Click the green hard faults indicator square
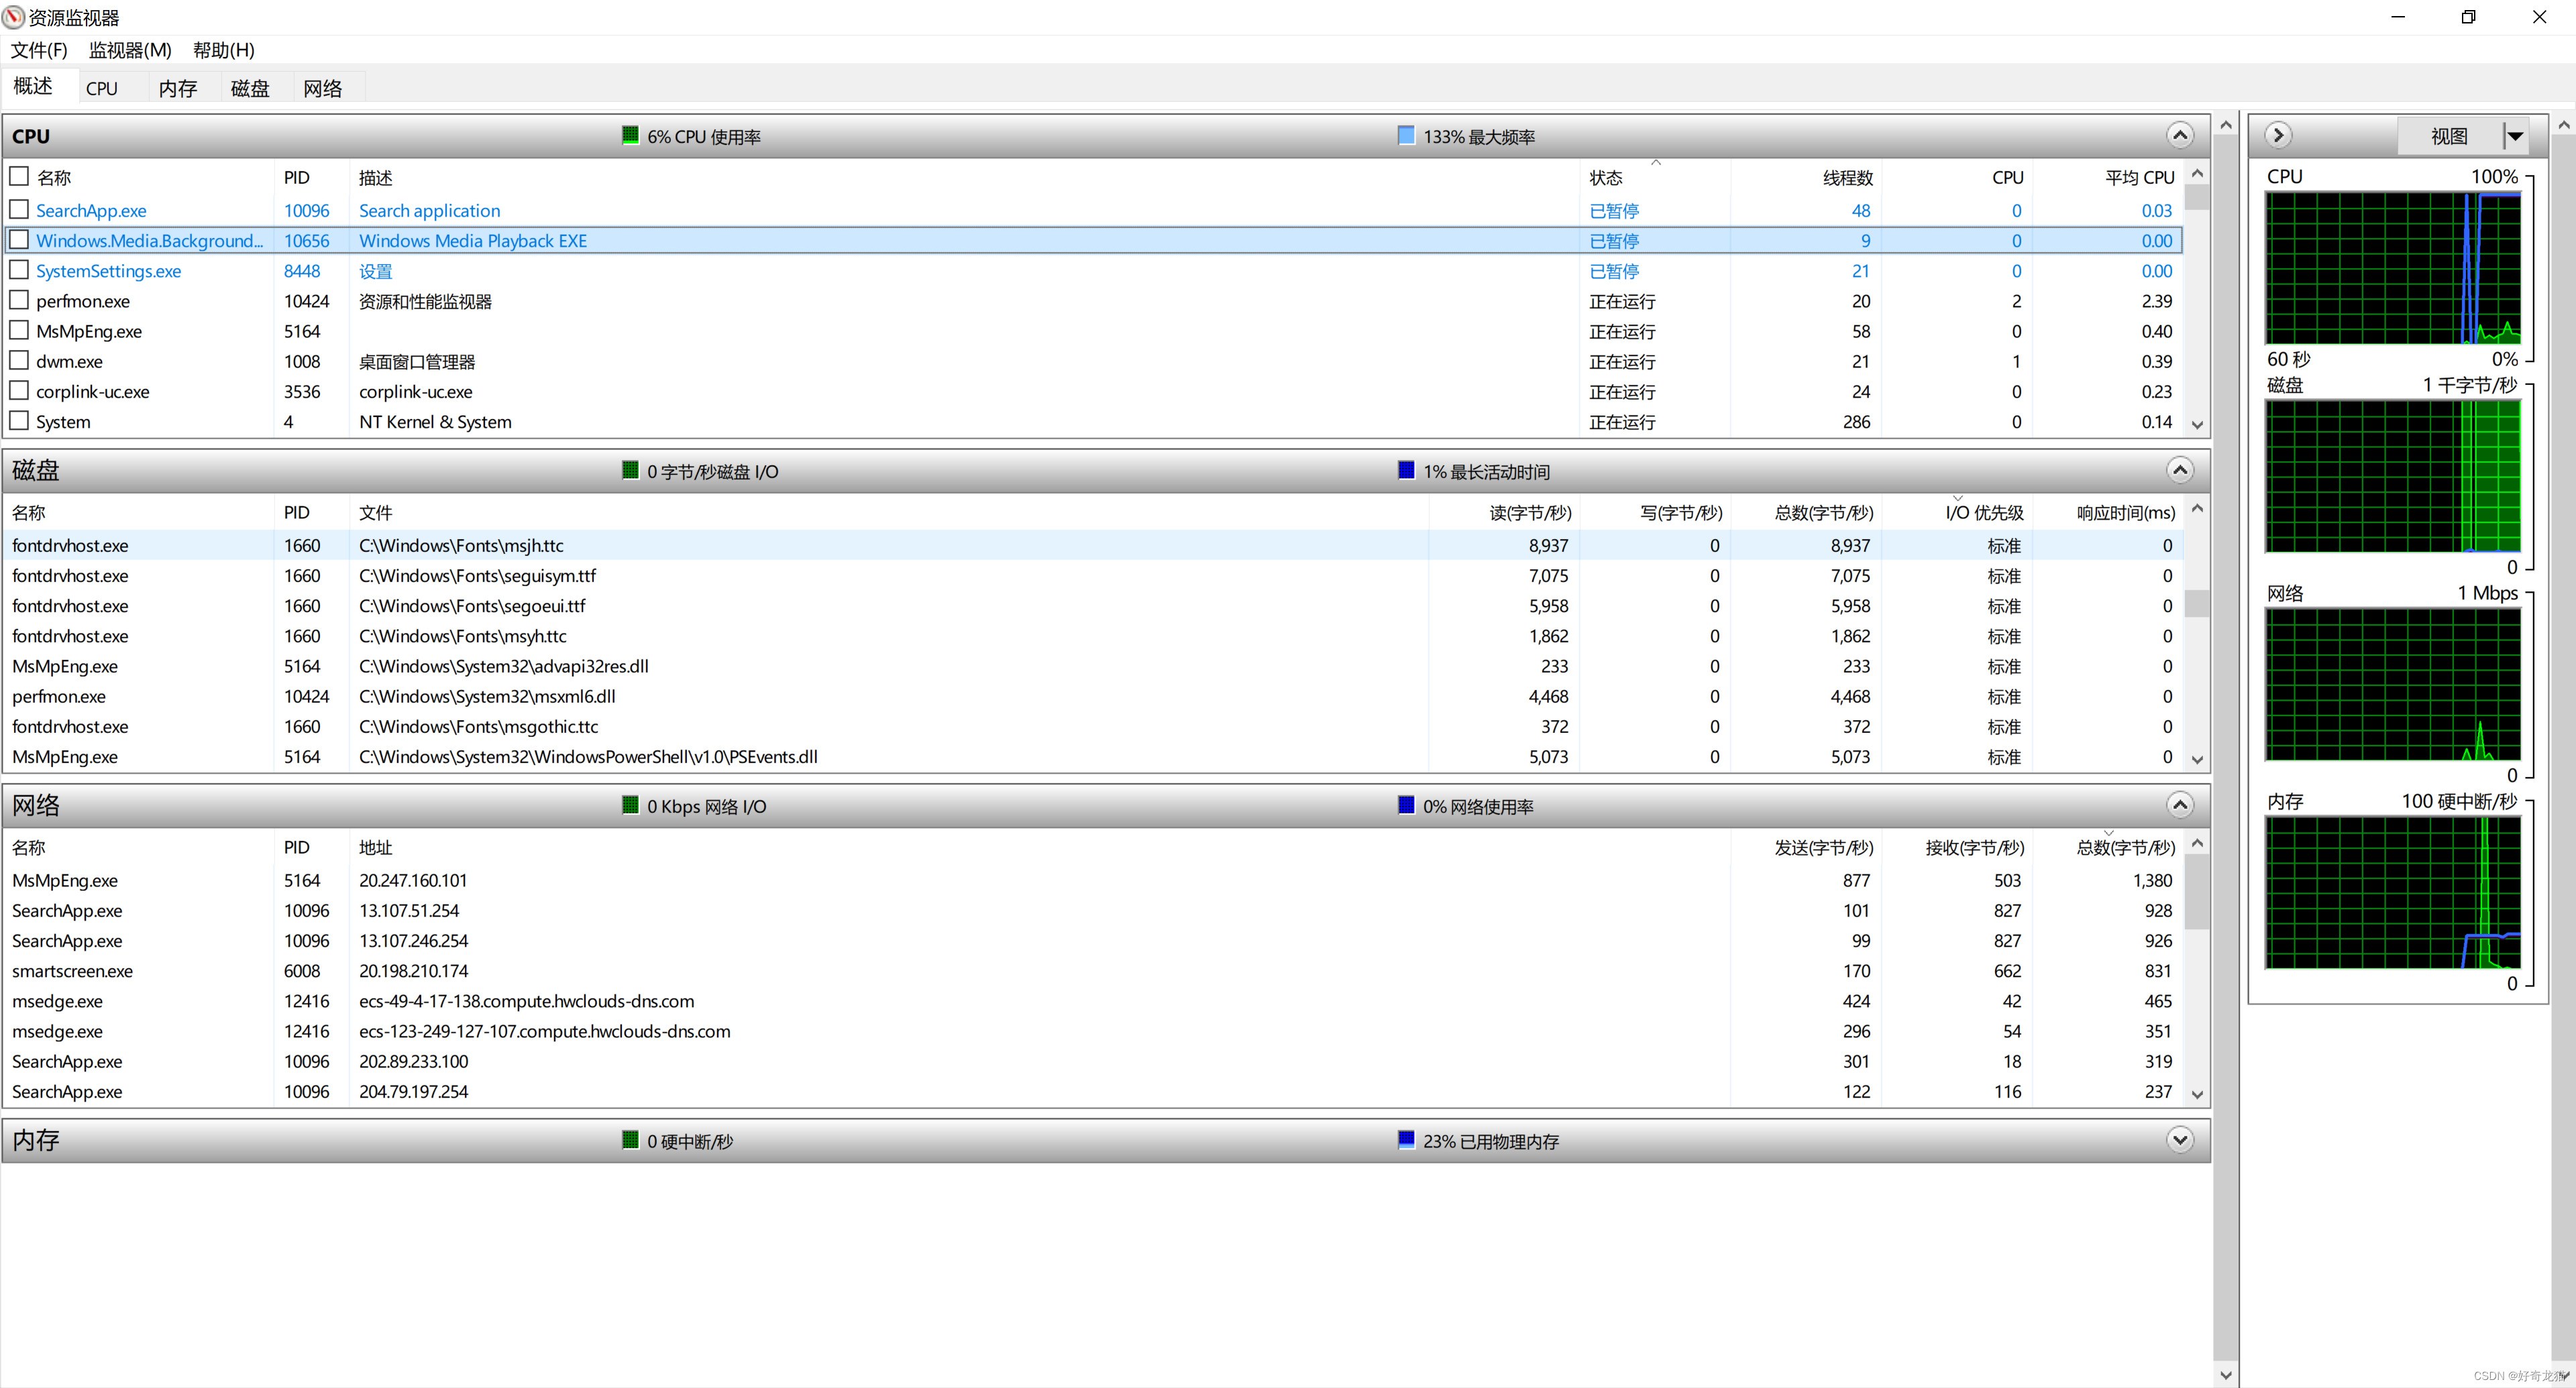Screen dimensions: 2576x1388 coord(630,1139)
